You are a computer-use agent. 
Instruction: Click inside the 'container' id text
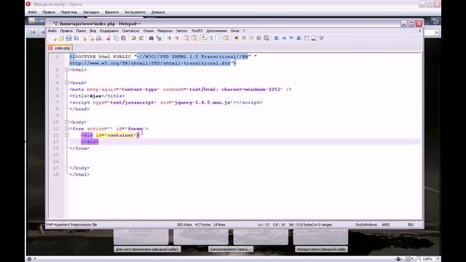[120, 135]
